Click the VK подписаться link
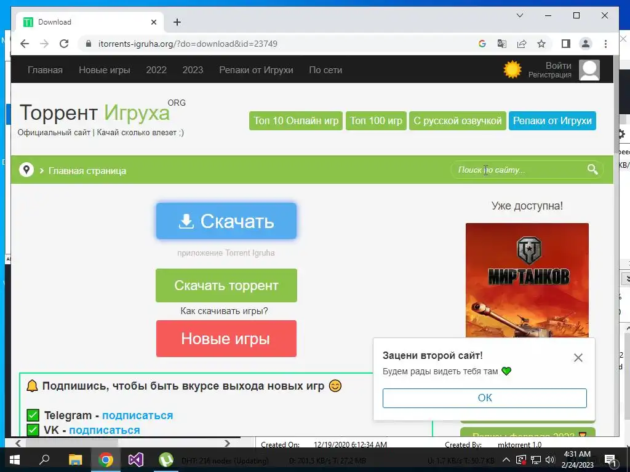 coord(105,430)
